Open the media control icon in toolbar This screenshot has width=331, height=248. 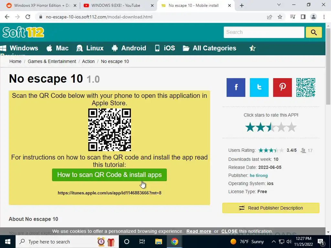click(293, 17)
